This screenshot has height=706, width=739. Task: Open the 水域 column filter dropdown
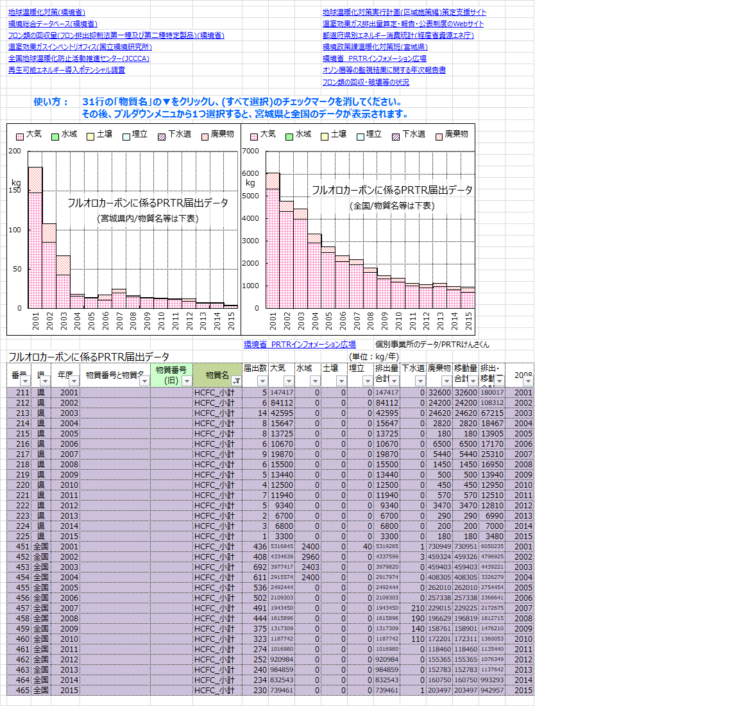pyautogui.click(x=316, y=381)
